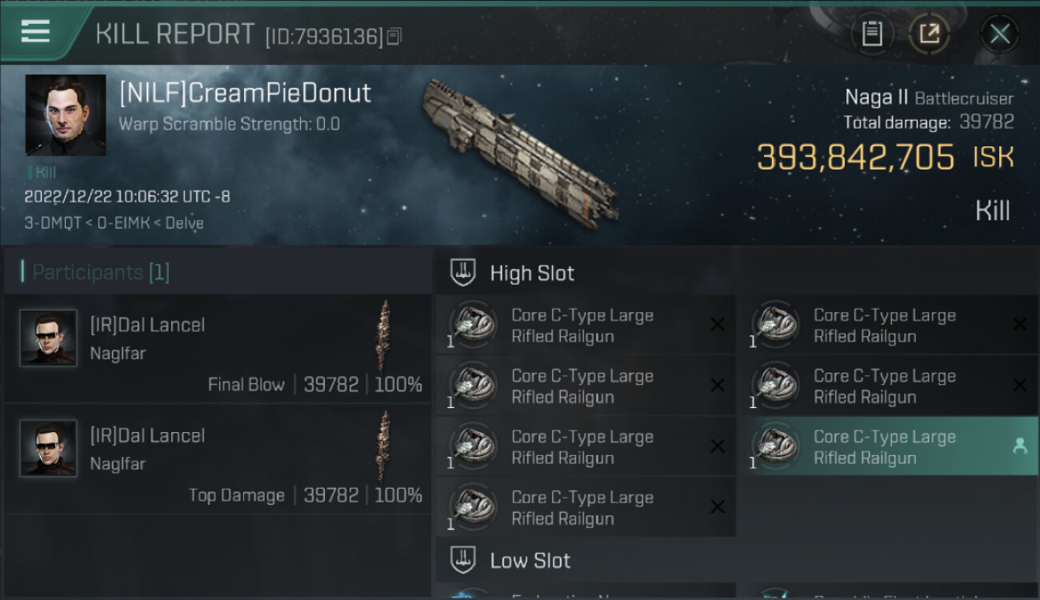Image resolution: width=1040 pixels, height=600 pixels.
Task: Share the kill report externally
Action: [930, 34]
